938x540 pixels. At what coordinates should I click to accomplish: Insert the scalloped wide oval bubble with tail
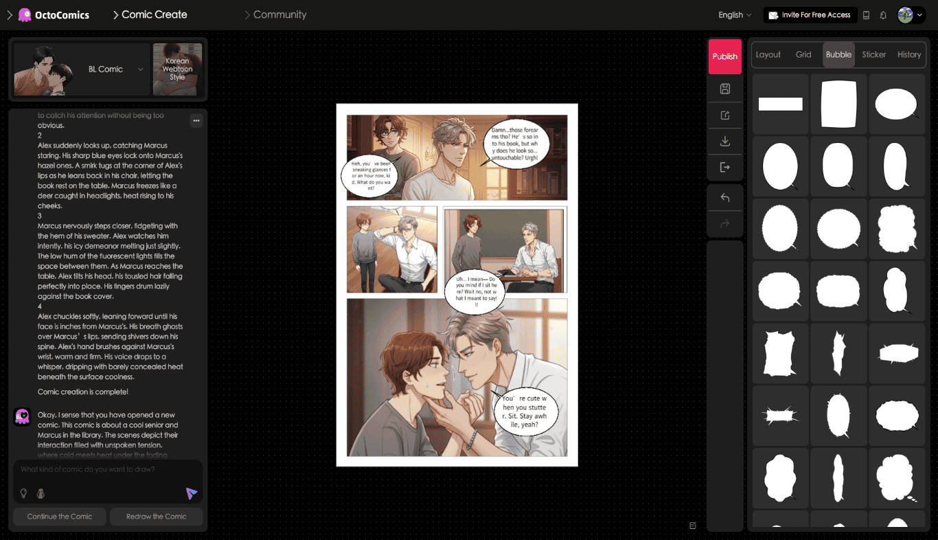[x=896, y=416]
